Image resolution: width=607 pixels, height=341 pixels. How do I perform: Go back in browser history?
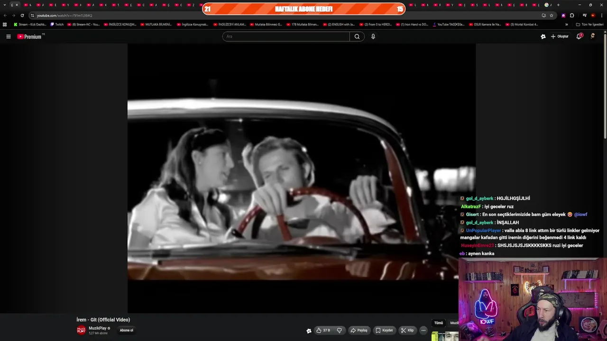click(5, 15)
